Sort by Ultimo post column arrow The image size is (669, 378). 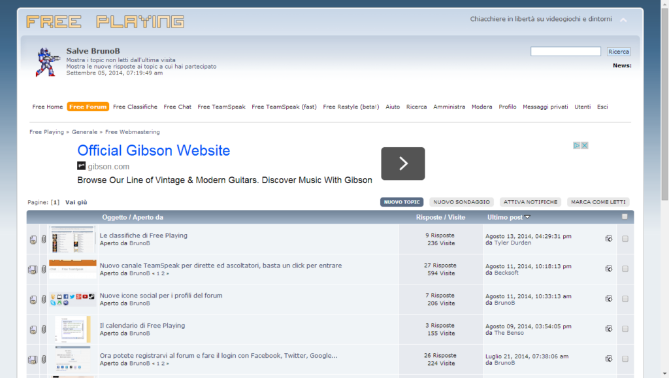(x=527, y=217)
